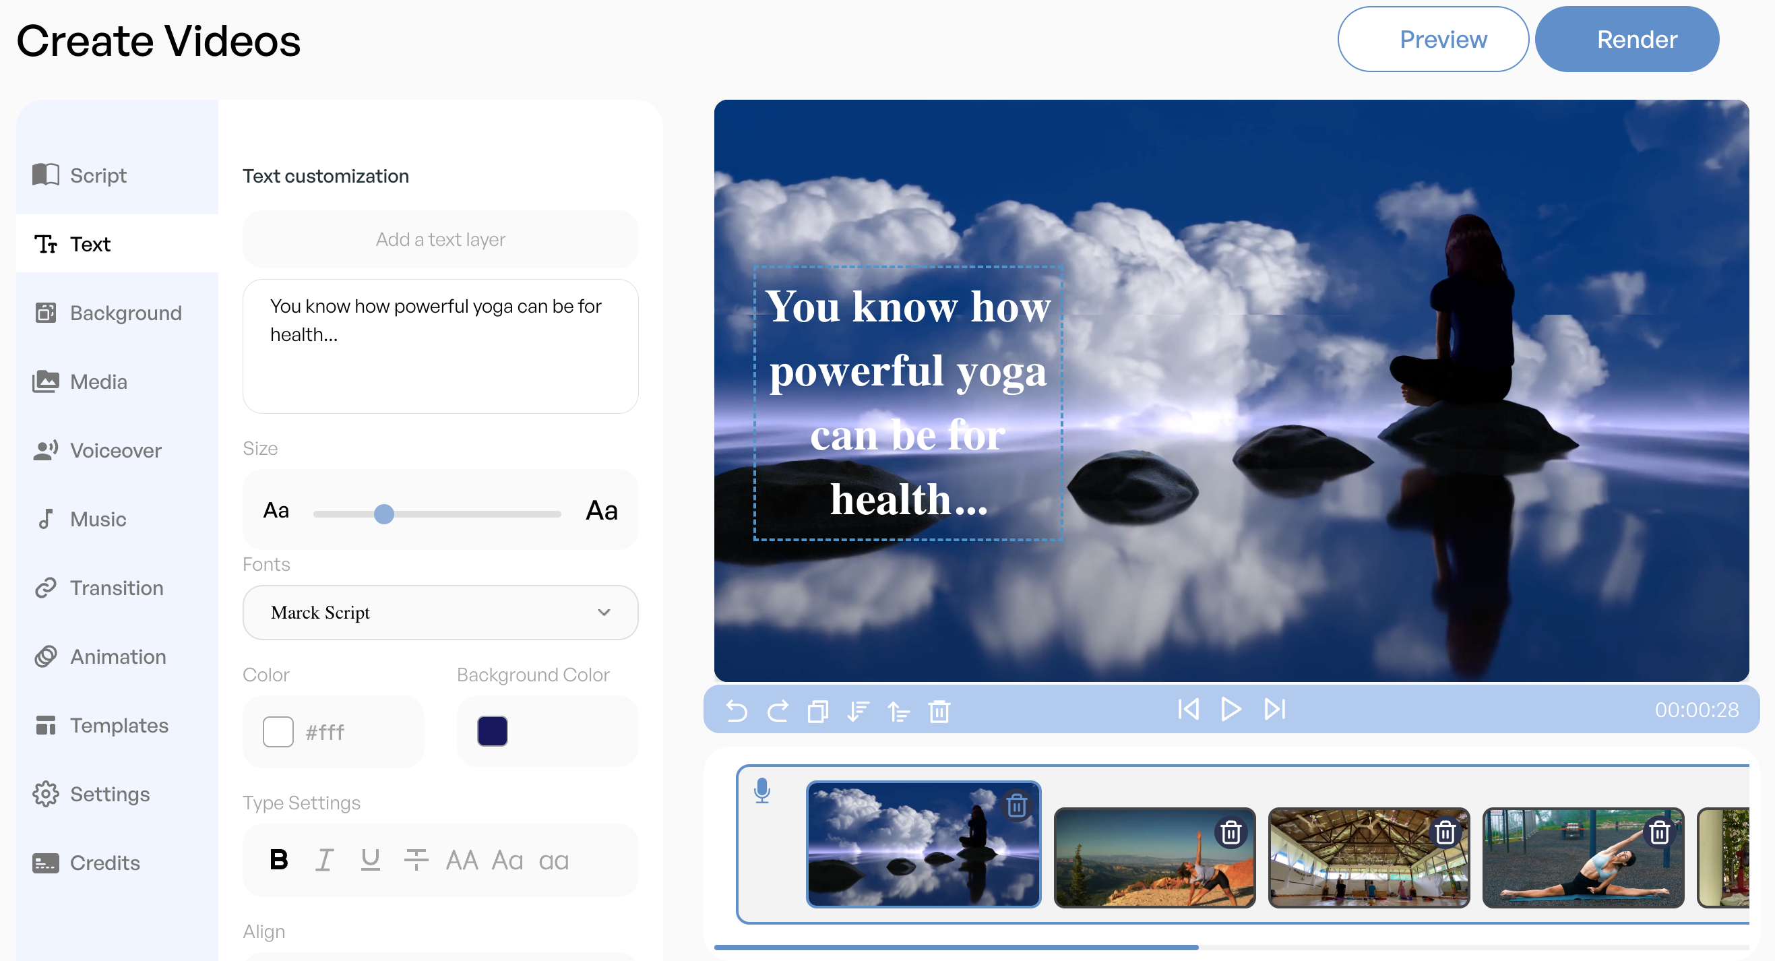The image size is (1775, 961).
Task: Switch to the Music section
Action: (80, 519)
